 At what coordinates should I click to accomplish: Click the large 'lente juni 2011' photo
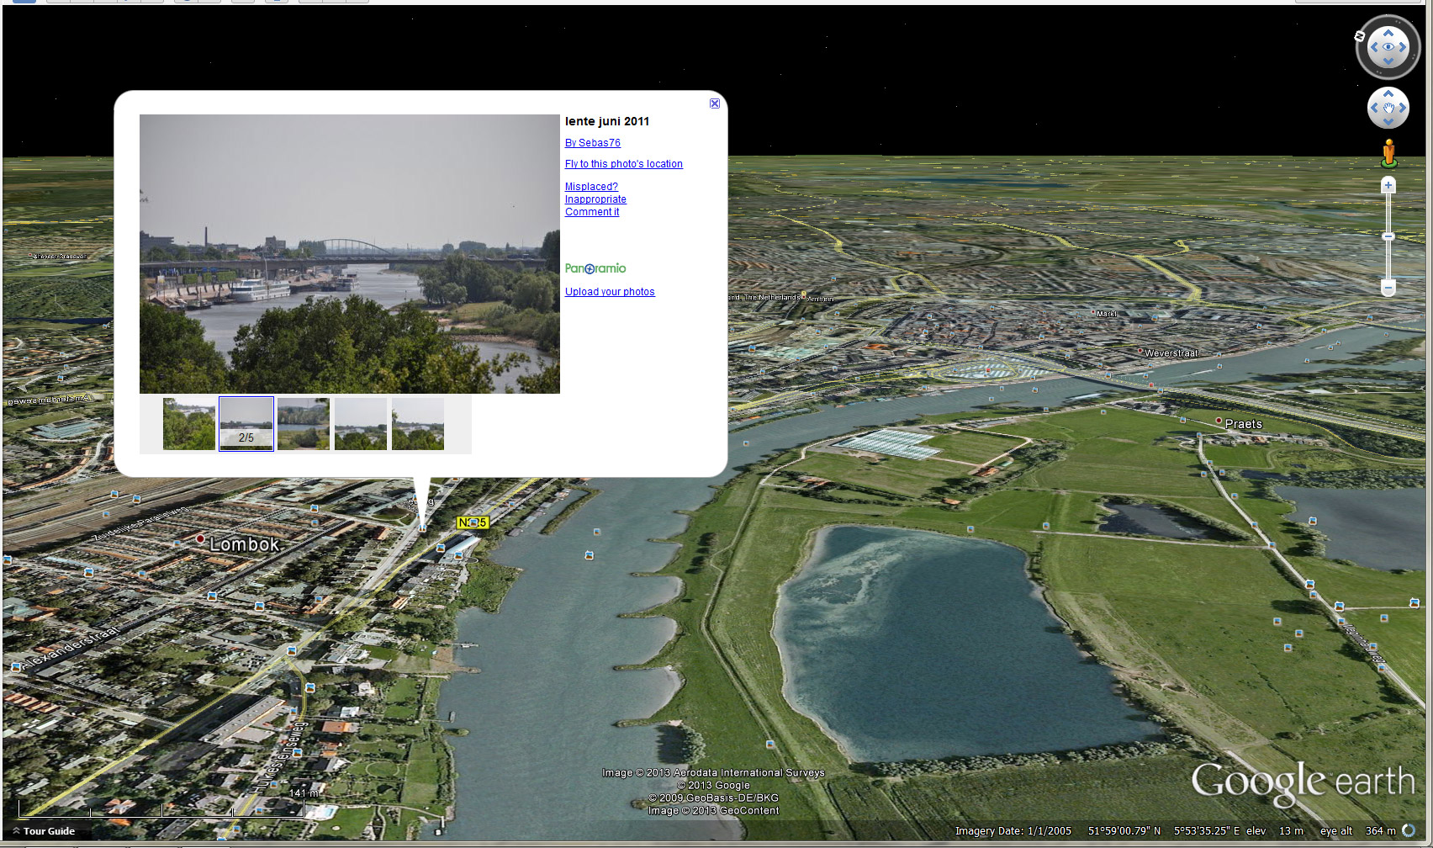(x=350, y=254)
